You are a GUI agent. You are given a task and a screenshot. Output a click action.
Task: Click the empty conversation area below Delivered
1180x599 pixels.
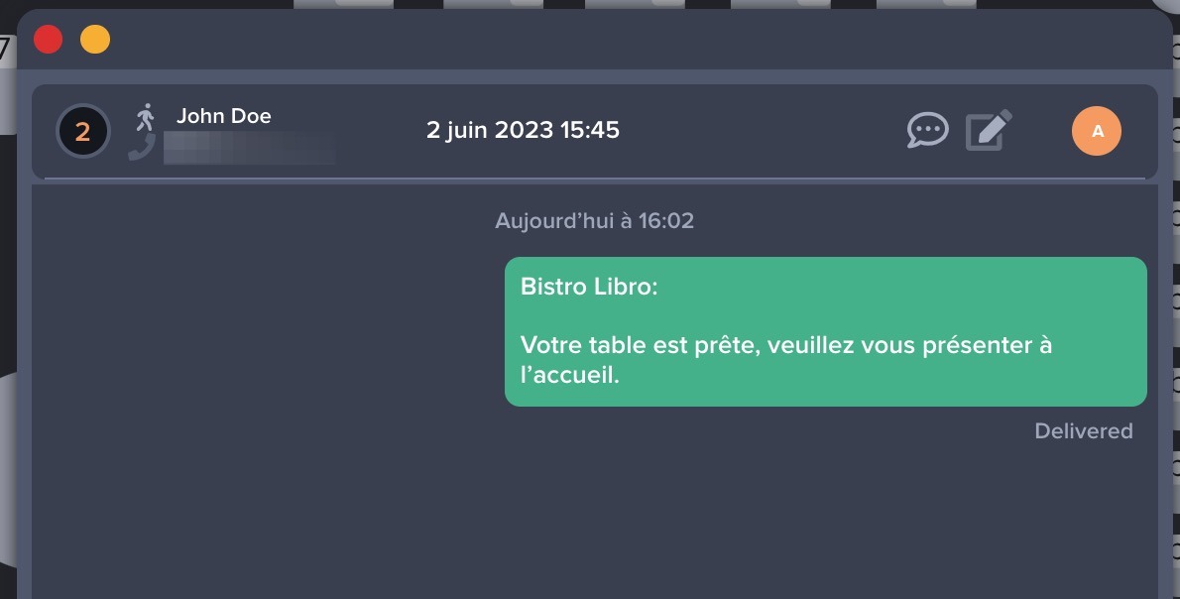click(x=595, y=516)
